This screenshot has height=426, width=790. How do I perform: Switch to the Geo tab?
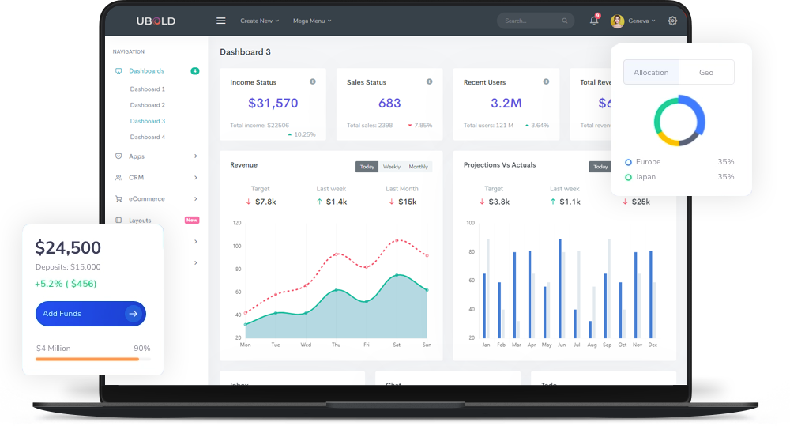pos(706,73)
